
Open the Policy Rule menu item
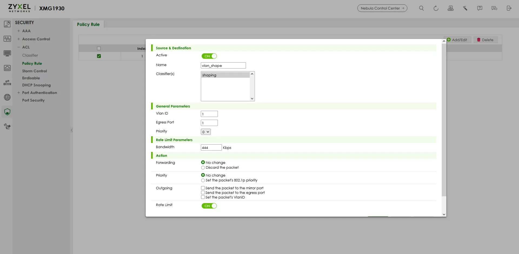tap(32, 63)
